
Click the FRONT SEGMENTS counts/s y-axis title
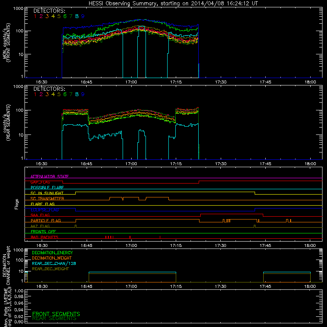7,43
